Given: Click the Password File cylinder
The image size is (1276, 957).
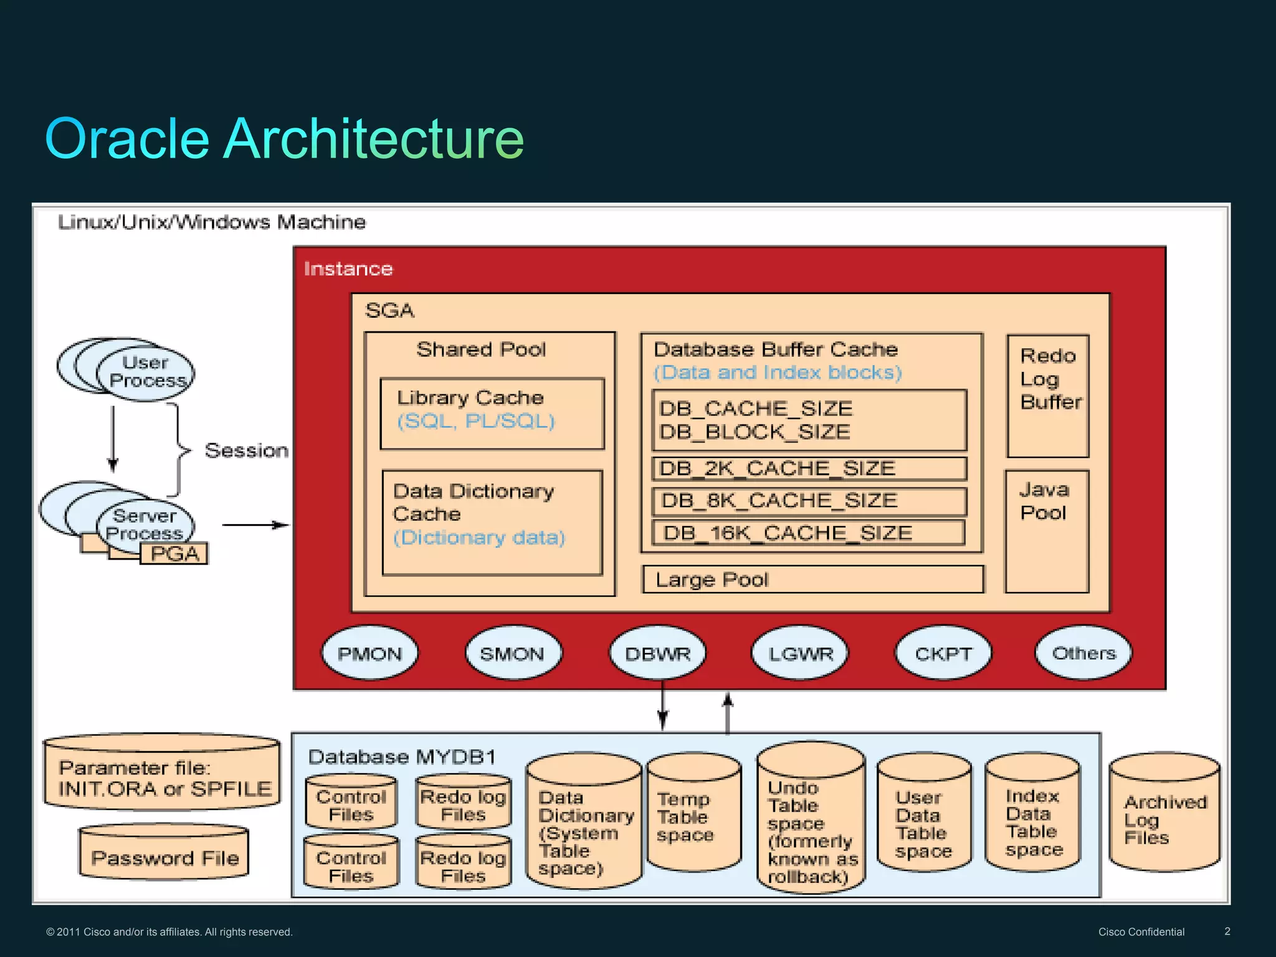Looking at the screenshot, I should click(x=164, y=852).
